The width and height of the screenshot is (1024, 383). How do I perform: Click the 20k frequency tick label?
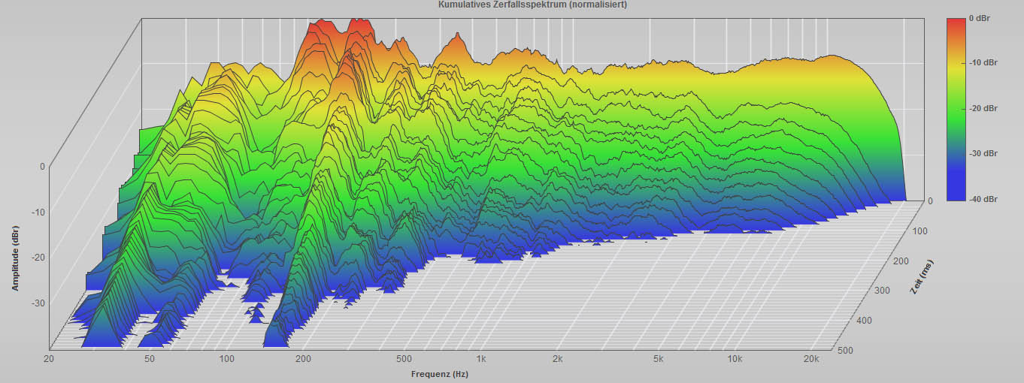coord(811,360)
